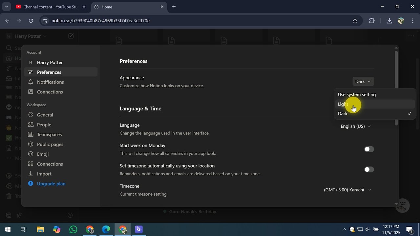Open Notion page more options menu
The width and height of the screenshot is (420, 236).
tap(411, 36)
